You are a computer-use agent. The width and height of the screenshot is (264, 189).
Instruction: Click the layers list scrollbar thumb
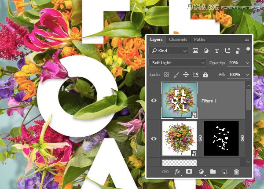(249, 99)
